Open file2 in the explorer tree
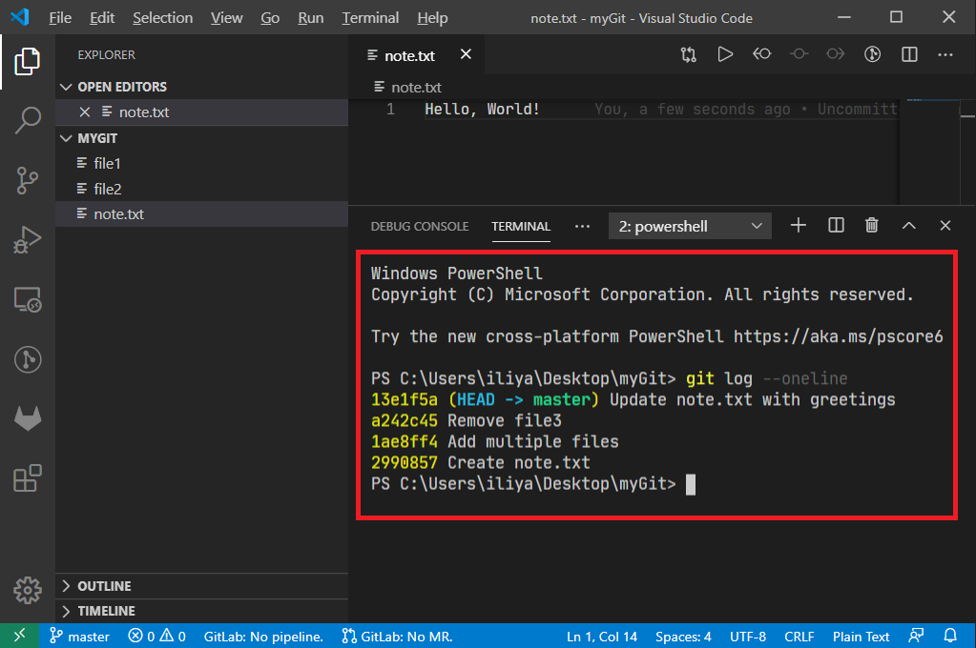 [x=201, y=189]
